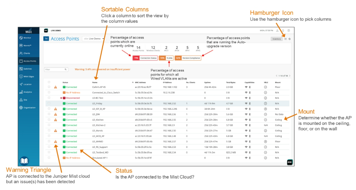
Task: Click the Inventory button
Action: 276,39
